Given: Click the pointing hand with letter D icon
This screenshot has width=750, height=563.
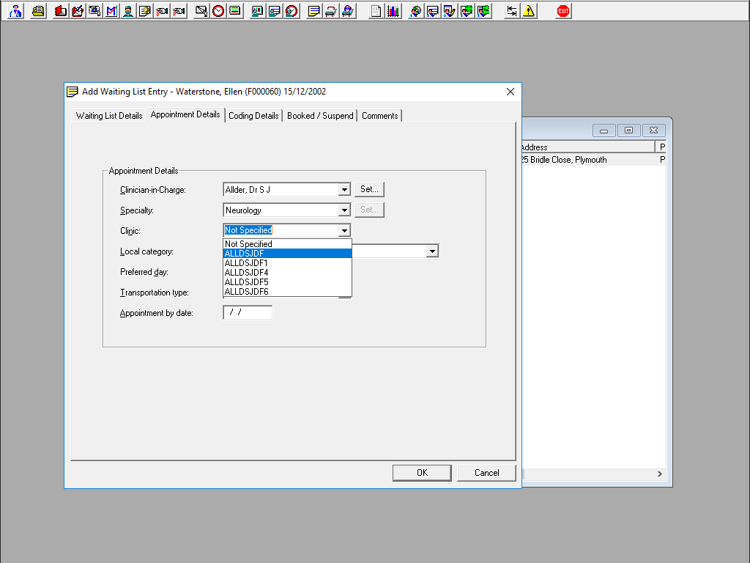Looking at the screenshot, I should 162,11.
